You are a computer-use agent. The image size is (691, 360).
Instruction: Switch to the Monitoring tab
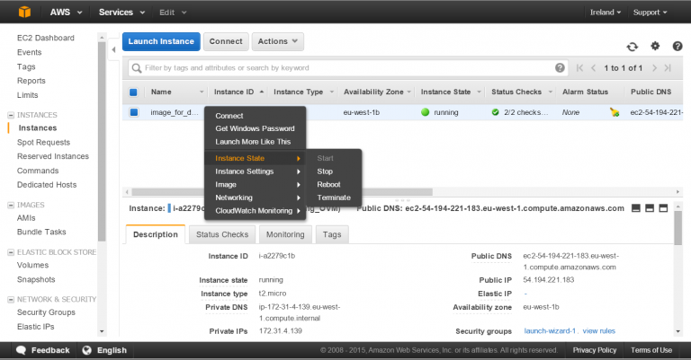tap(285, 234)
